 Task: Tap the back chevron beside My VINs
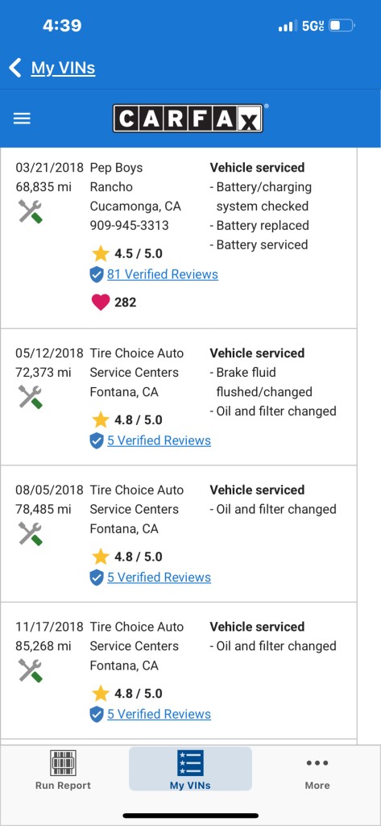coord(15,68)
